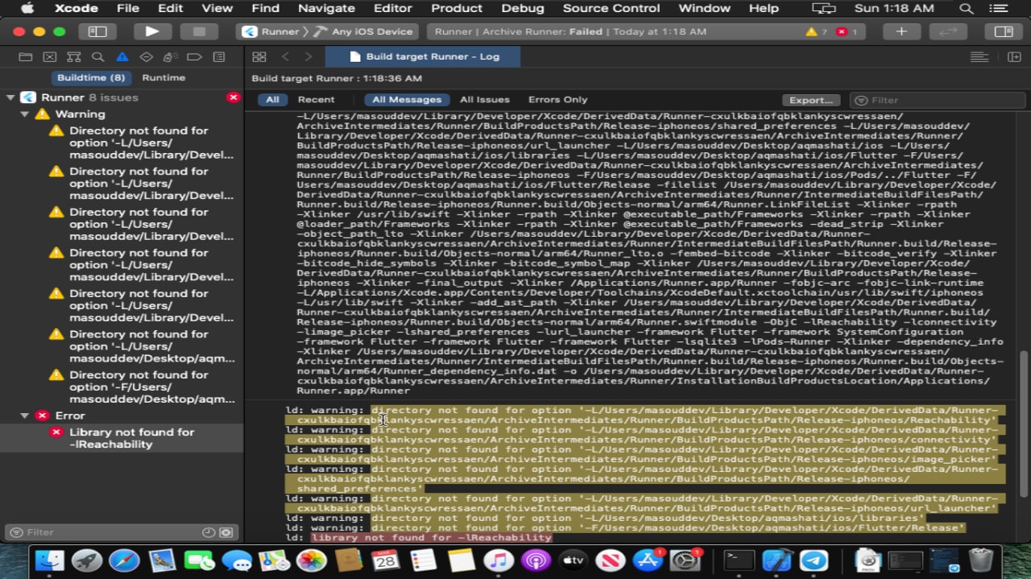
Task: Click the yellow warnings count in toolbar
Action: pos(816,31)
